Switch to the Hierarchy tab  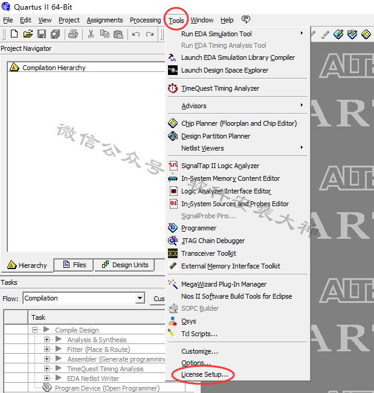[x=27, y=265]
